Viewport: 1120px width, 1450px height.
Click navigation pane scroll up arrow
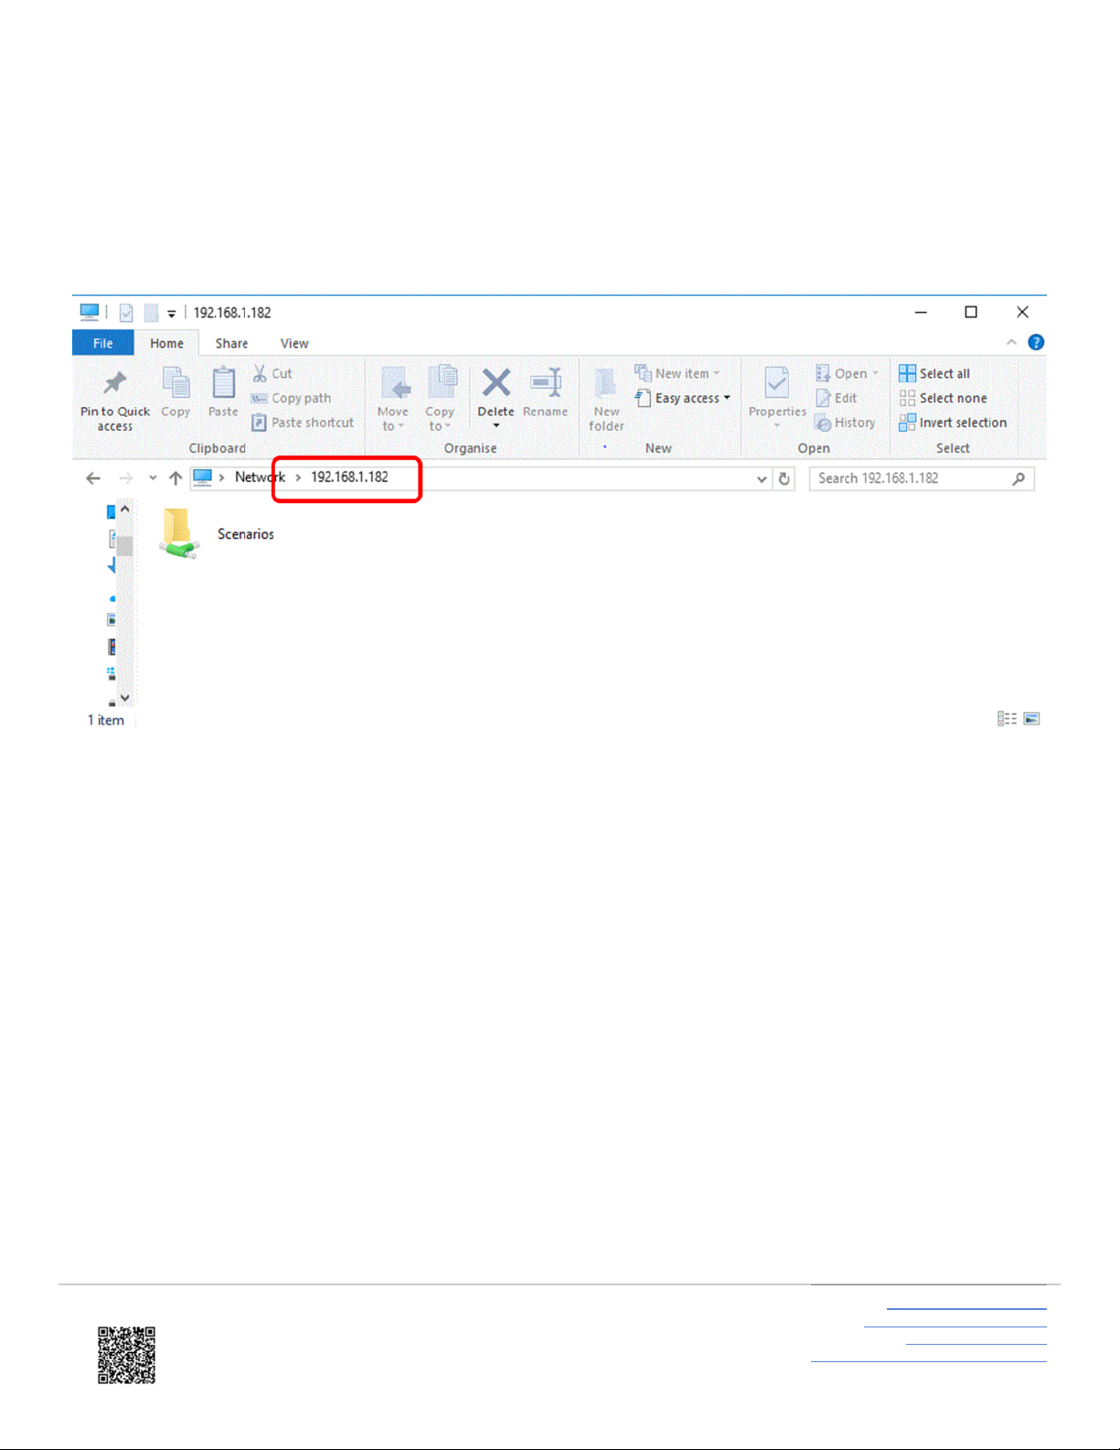(x=125, y=509)
